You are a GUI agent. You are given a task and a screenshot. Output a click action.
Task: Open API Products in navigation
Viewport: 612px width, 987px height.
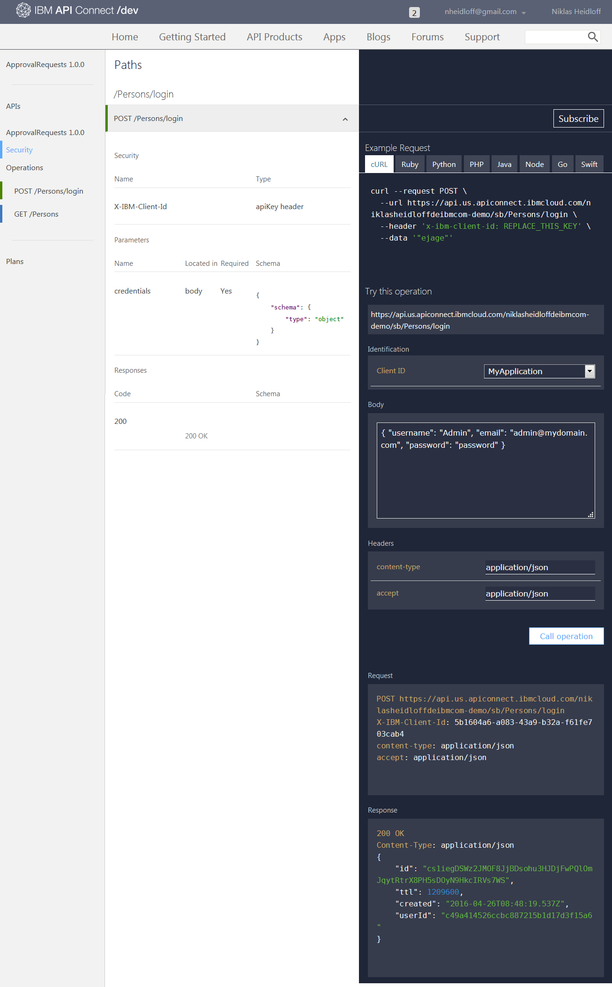tap(275, 37)
